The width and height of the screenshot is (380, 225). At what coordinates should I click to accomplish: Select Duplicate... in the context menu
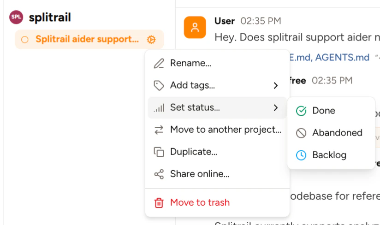(x=217, y=152)
